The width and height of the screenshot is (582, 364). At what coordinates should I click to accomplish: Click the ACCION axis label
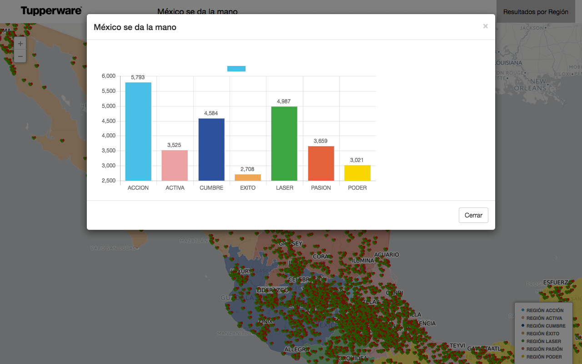click(x=138, y=188)
